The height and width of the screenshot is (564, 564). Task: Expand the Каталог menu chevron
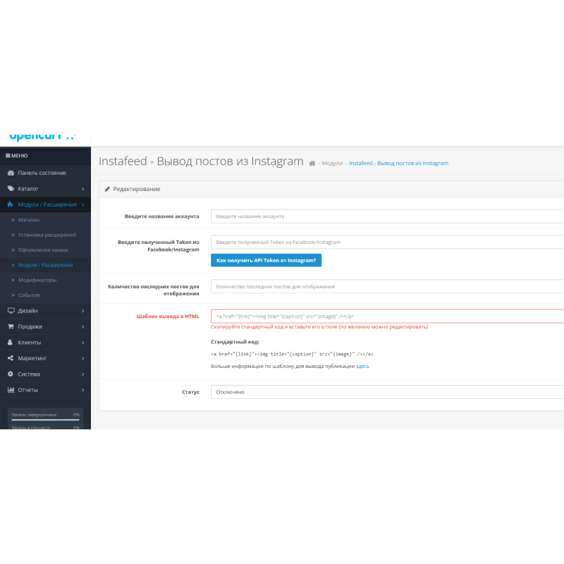[82, 189]
